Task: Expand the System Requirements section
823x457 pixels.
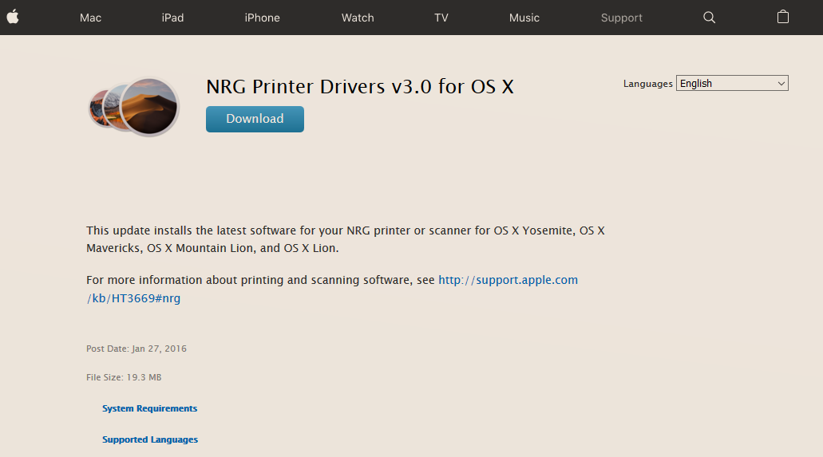Action: (x=149, y=408)
